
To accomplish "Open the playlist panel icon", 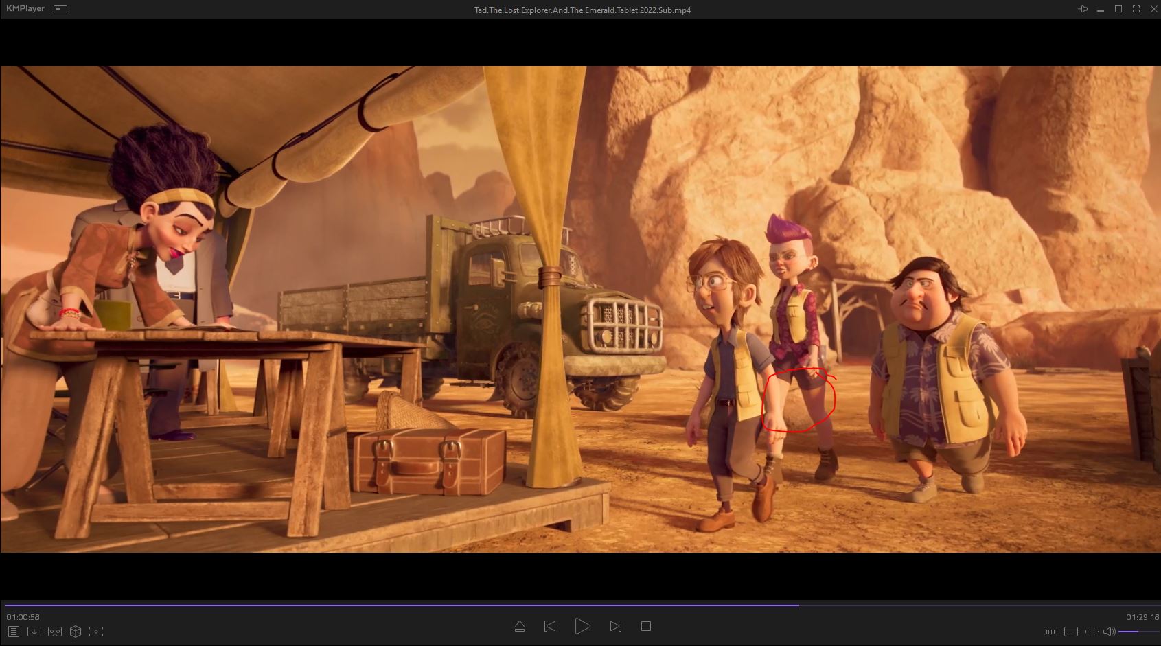I will [x=13, y=632].
